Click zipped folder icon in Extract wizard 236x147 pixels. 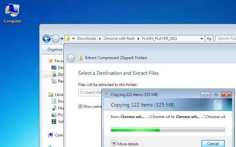(80, 58)
